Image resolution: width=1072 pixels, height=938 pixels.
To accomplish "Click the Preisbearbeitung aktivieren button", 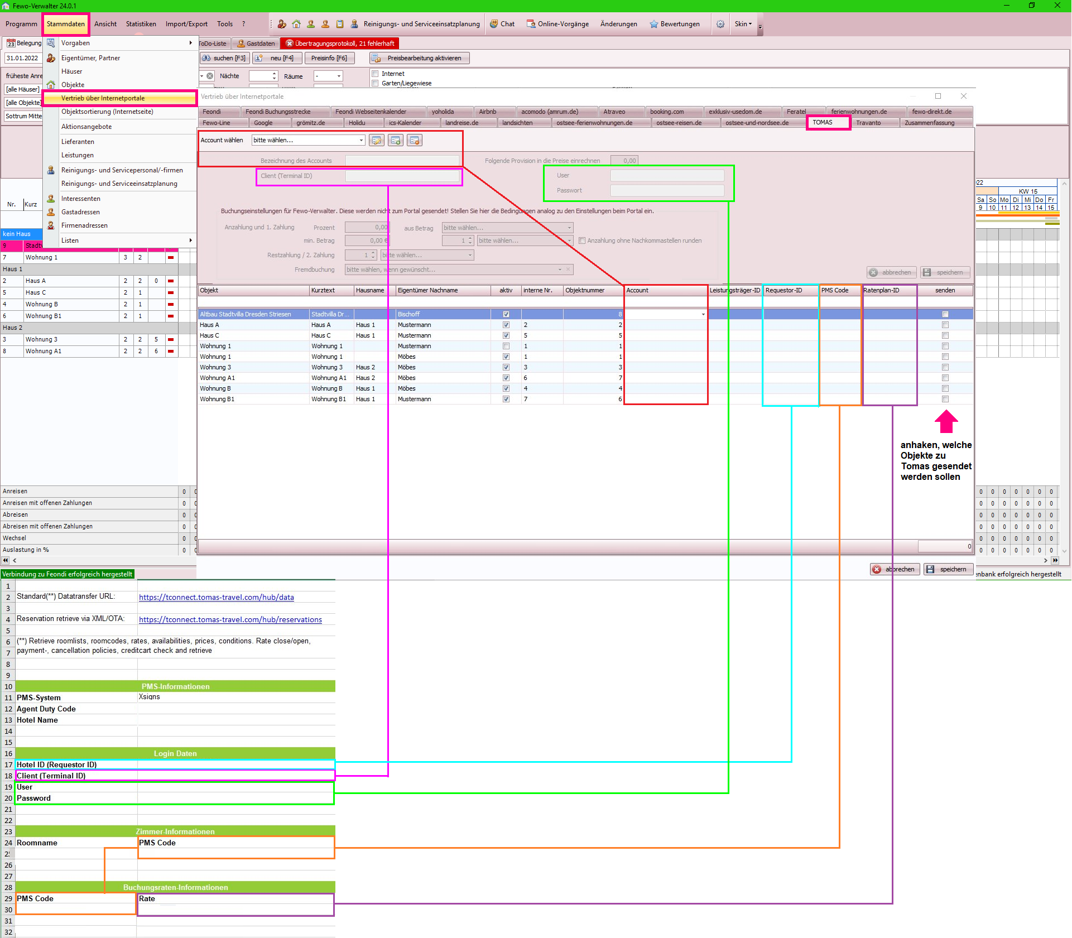I will [419, 58].
